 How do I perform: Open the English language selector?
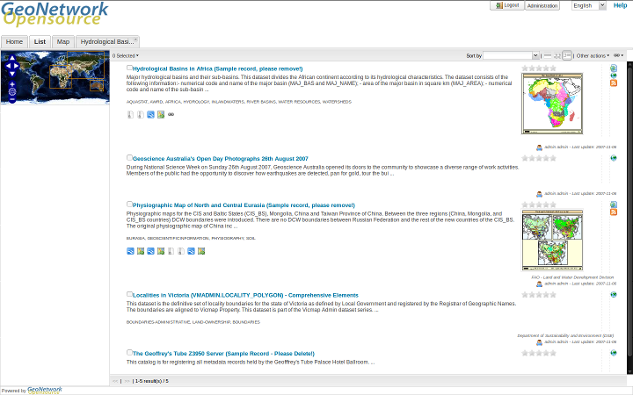(588, 5)
